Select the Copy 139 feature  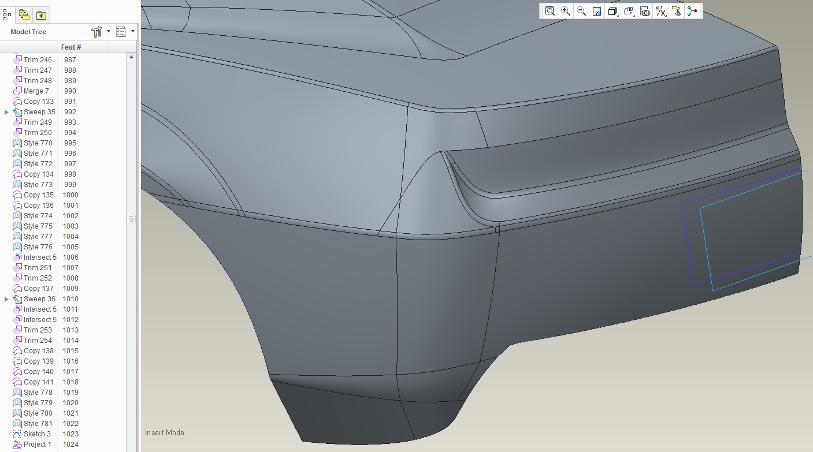click(38, 361)
